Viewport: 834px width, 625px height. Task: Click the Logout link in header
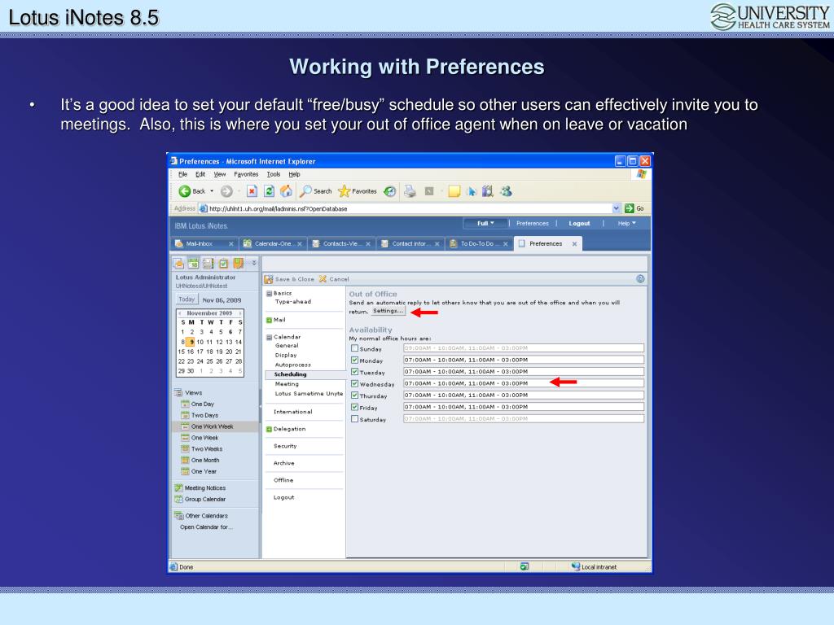coord(579,223)
